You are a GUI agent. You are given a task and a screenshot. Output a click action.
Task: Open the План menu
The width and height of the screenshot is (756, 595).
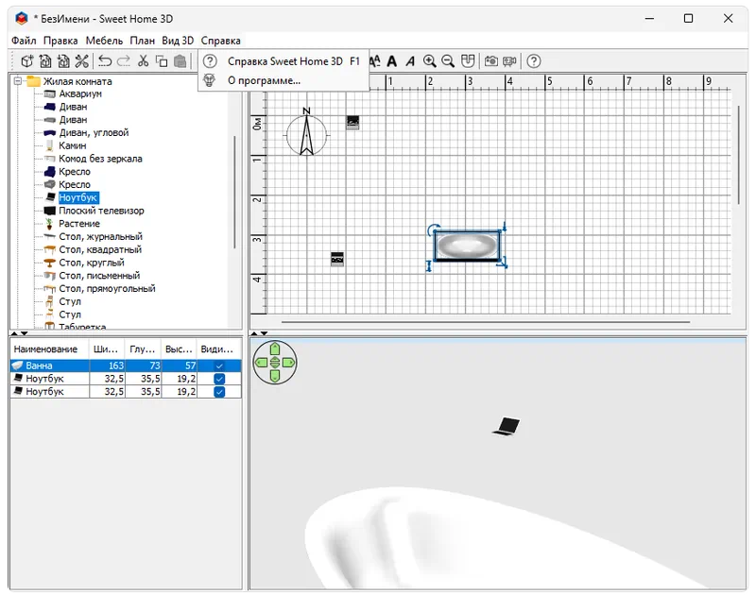click(143, 41)
